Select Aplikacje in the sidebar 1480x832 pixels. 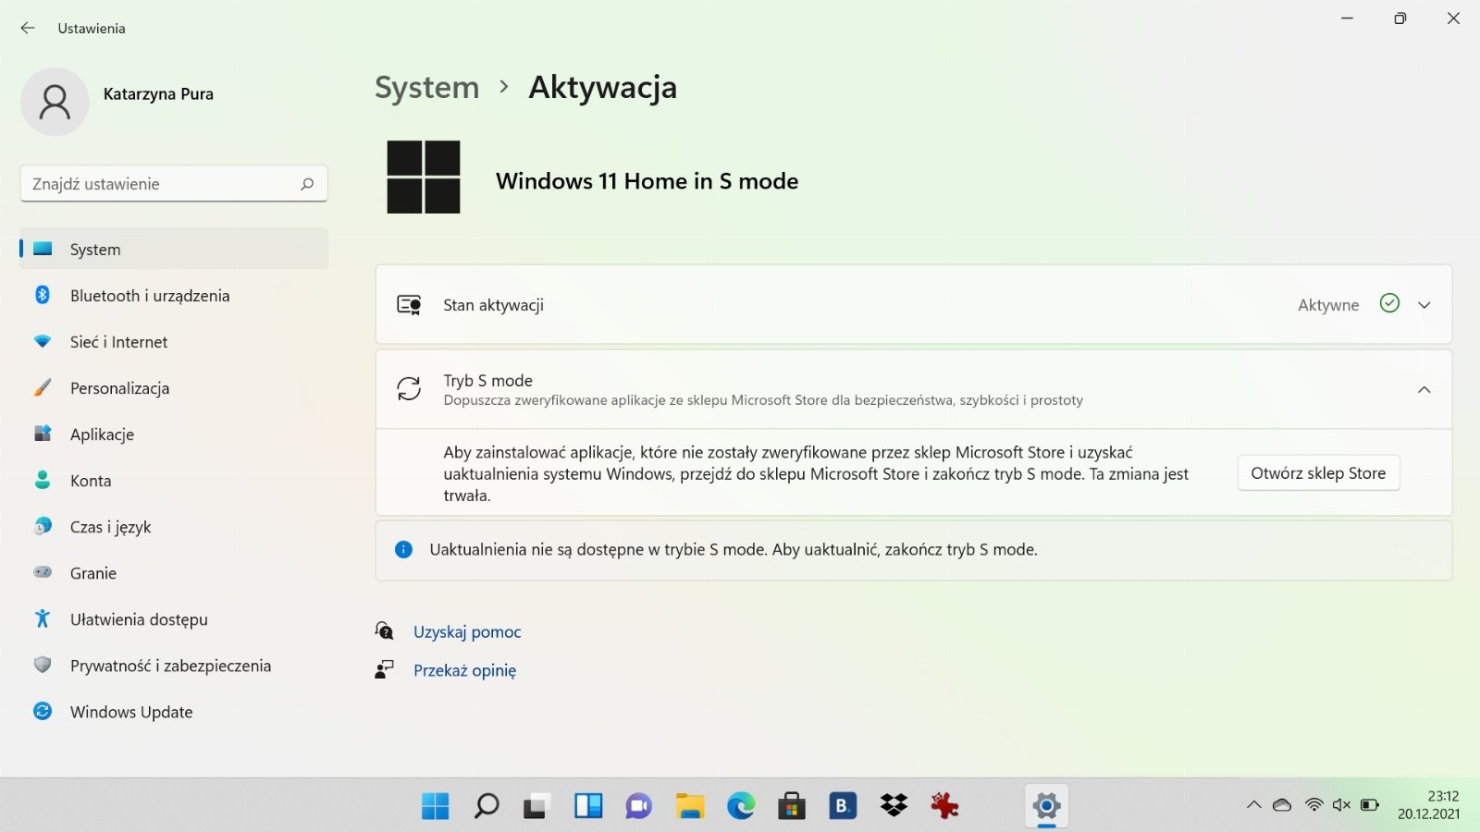click(x=174, y=434)
